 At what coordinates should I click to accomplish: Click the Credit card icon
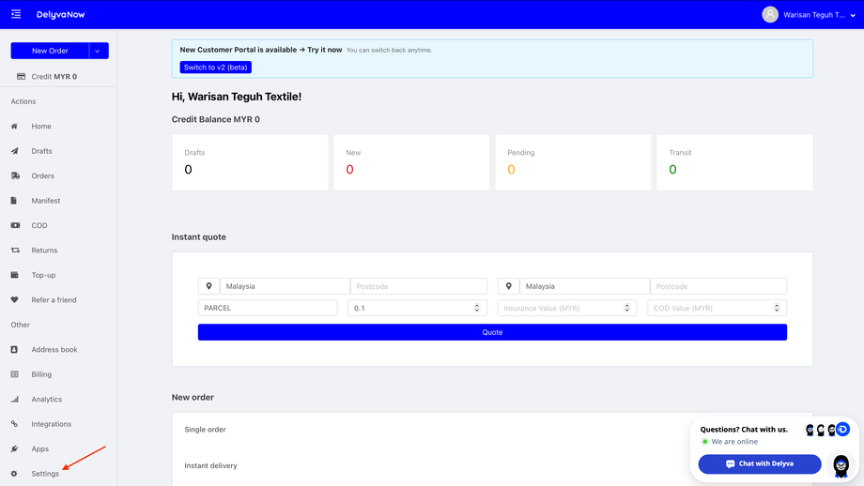(21, 77)
